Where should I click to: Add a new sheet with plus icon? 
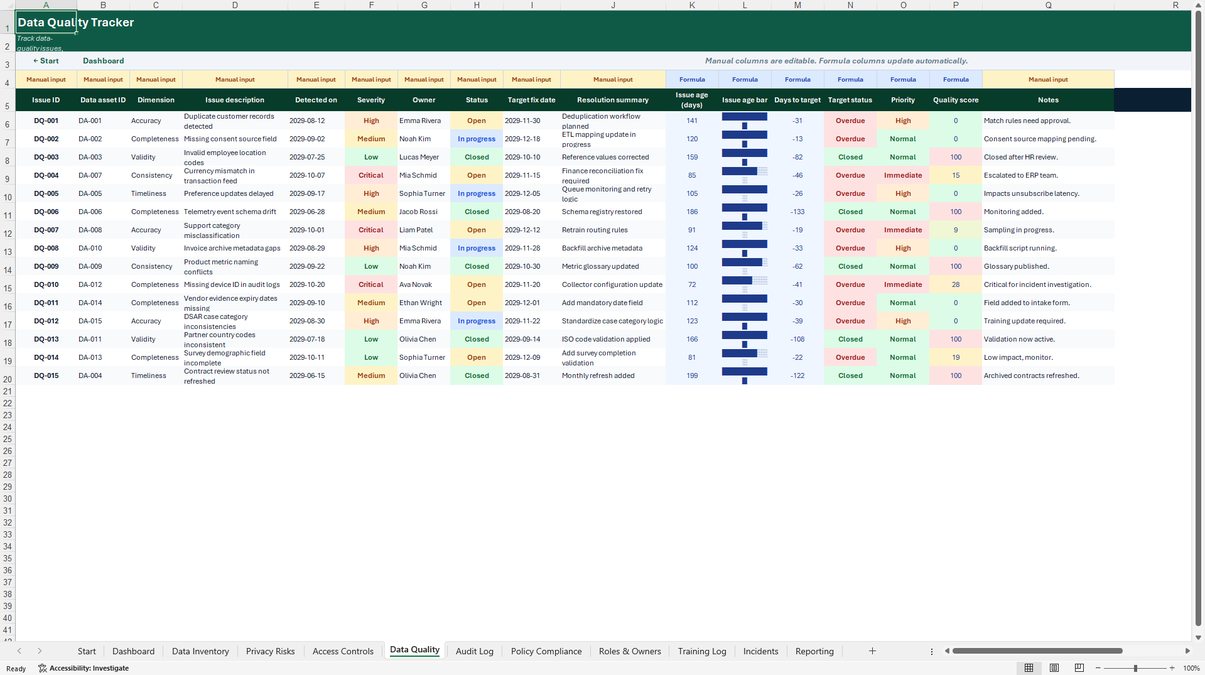(x=872, y=651)
